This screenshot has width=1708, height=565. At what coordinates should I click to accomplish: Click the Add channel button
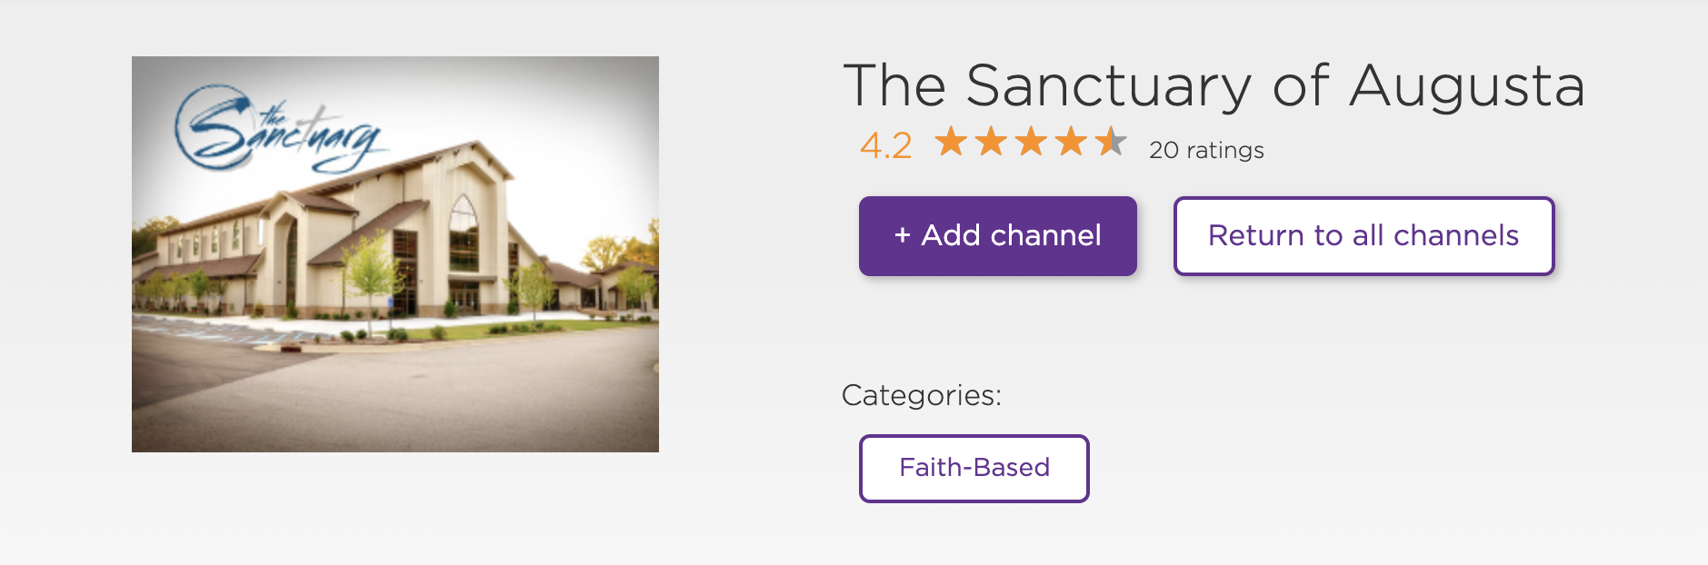click(997, 236)
